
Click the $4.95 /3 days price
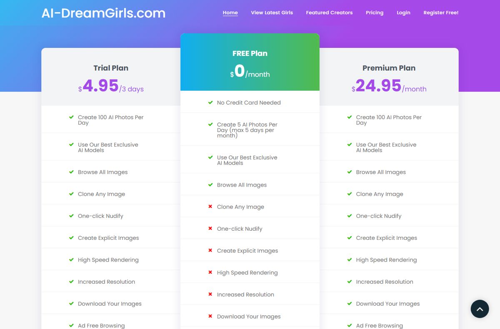click(111, 86)
